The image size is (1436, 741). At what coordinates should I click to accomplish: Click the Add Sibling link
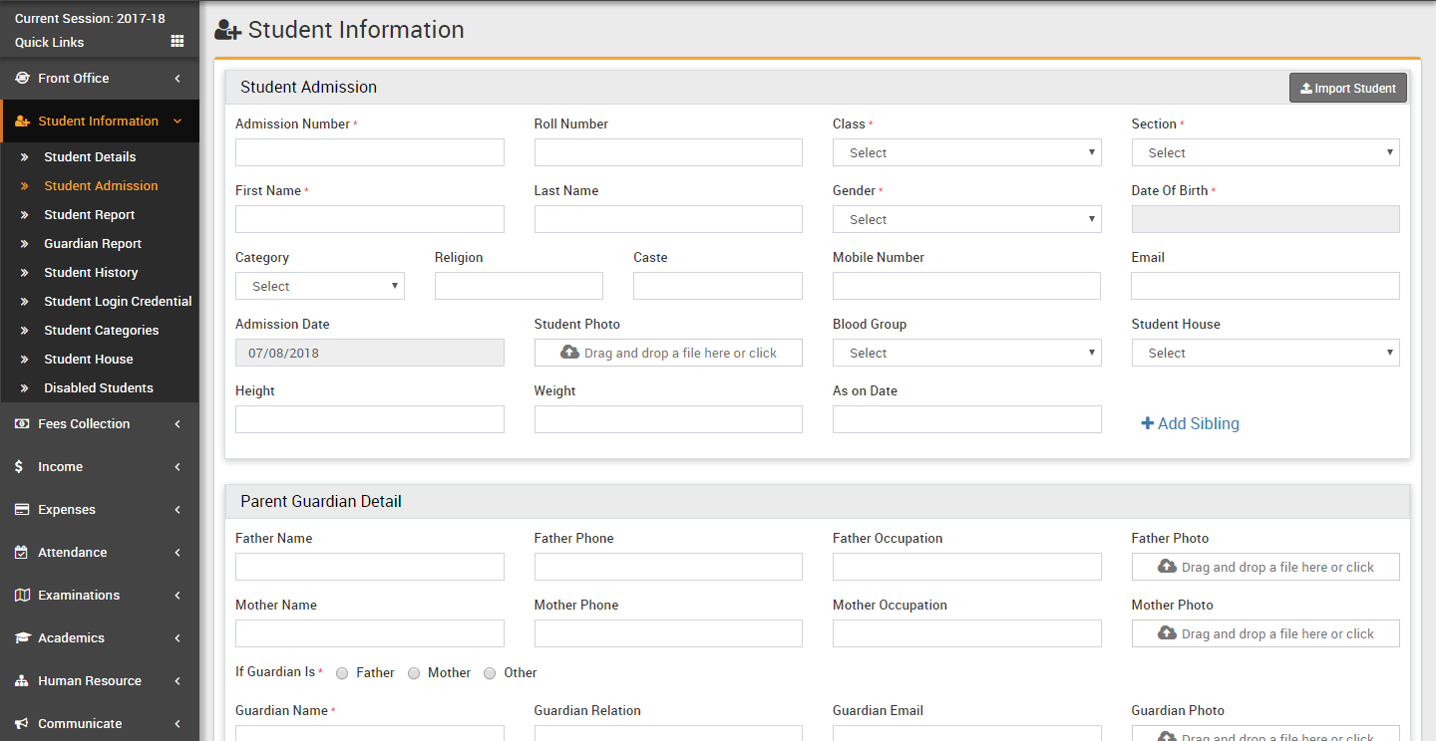tap(1190, 423)
